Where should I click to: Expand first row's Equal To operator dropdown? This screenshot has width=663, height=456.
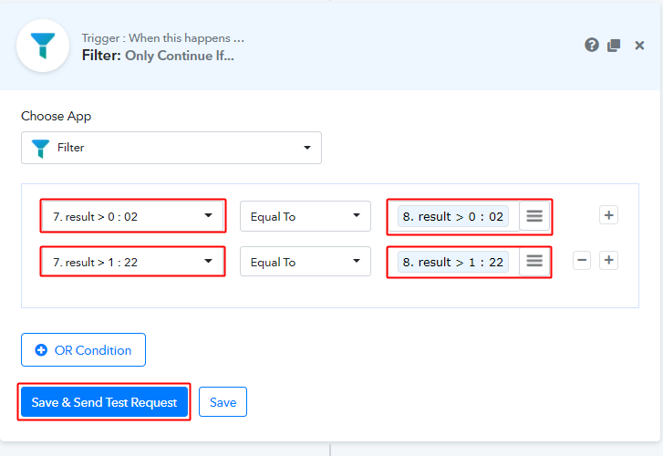(x=305, y=216)
